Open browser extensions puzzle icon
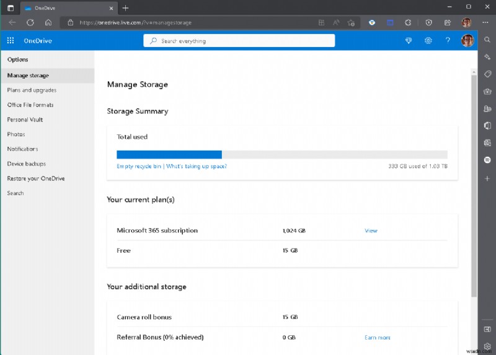Viewport: 496px width, 355px height. (x=408, y=22)
